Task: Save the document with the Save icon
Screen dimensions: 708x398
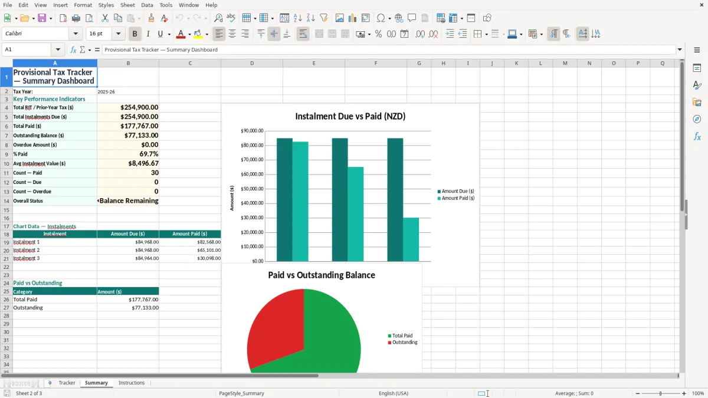Action: pos(42,18)
